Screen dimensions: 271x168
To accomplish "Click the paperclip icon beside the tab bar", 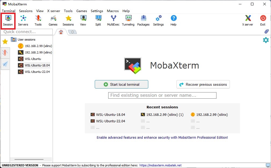I will click(266, 31).
